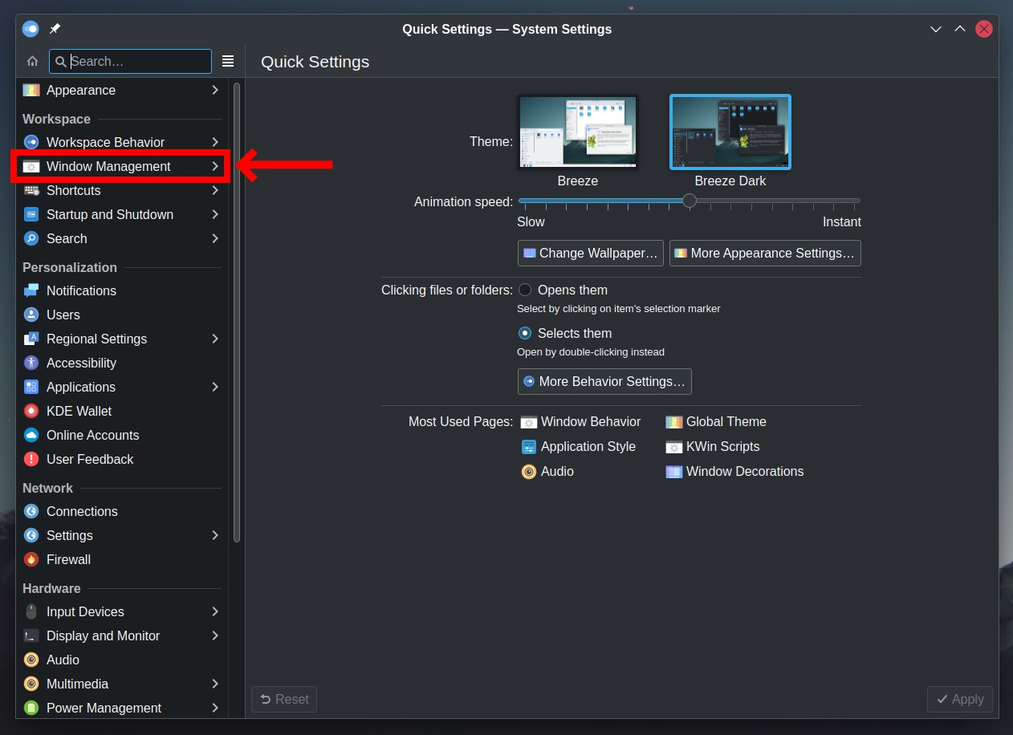Expand network Settings chevron
The width and height of the screenshot is (1013, 735).
pyautogui.click(x=215, y=535)
